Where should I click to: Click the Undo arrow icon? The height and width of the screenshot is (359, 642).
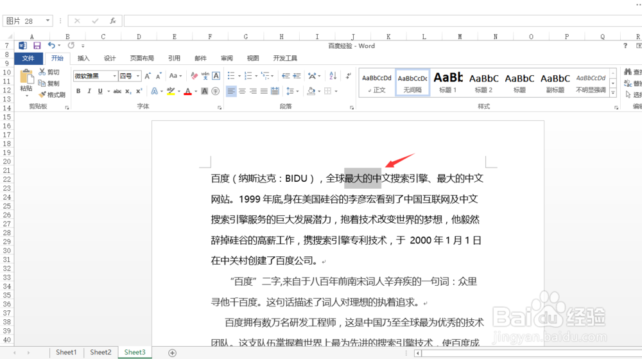[x=51, y=46]
